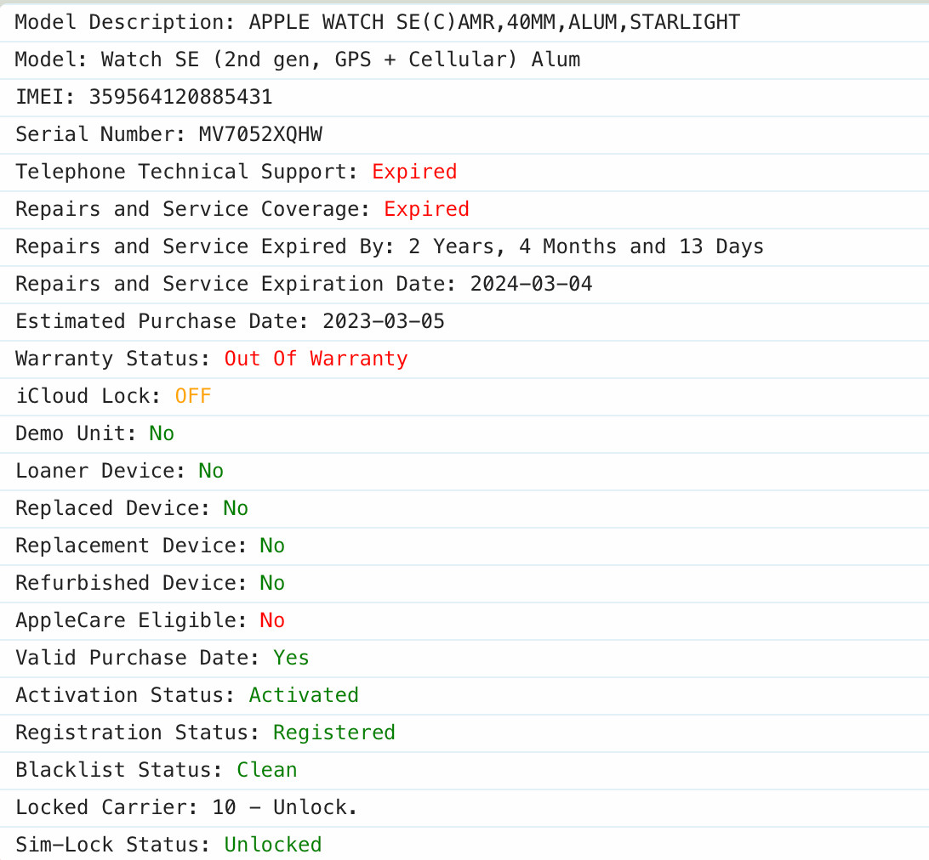
Task: Click the No value for Refurbished Device
Action: point(272,582)
